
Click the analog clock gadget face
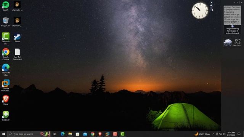(200, 11)
